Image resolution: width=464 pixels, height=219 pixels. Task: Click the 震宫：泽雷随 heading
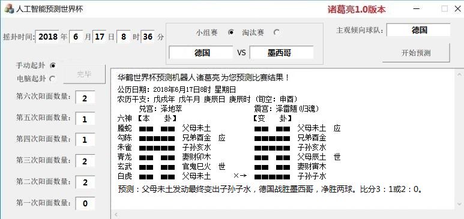pyautogui.click(x=286, y=109)
